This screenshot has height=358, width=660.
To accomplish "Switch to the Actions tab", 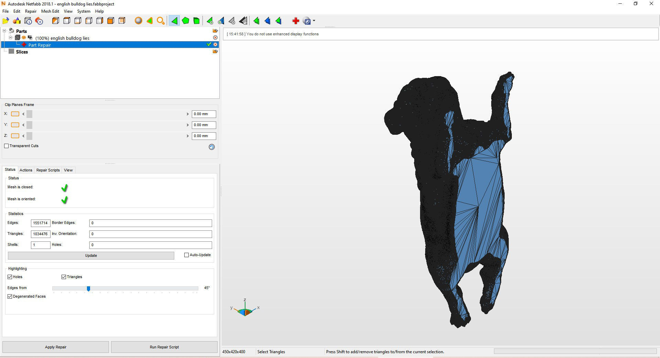I will point(26,170).
